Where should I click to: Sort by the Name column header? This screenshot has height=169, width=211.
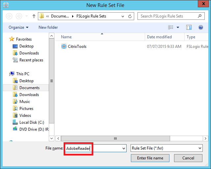click(x=100, y=37)
